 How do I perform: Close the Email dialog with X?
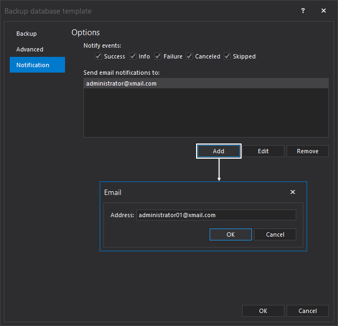tap(292, 192)
